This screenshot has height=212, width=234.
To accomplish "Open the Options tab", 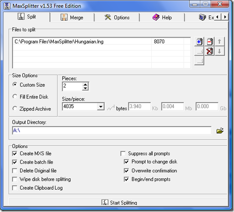I will pos(117,18).
